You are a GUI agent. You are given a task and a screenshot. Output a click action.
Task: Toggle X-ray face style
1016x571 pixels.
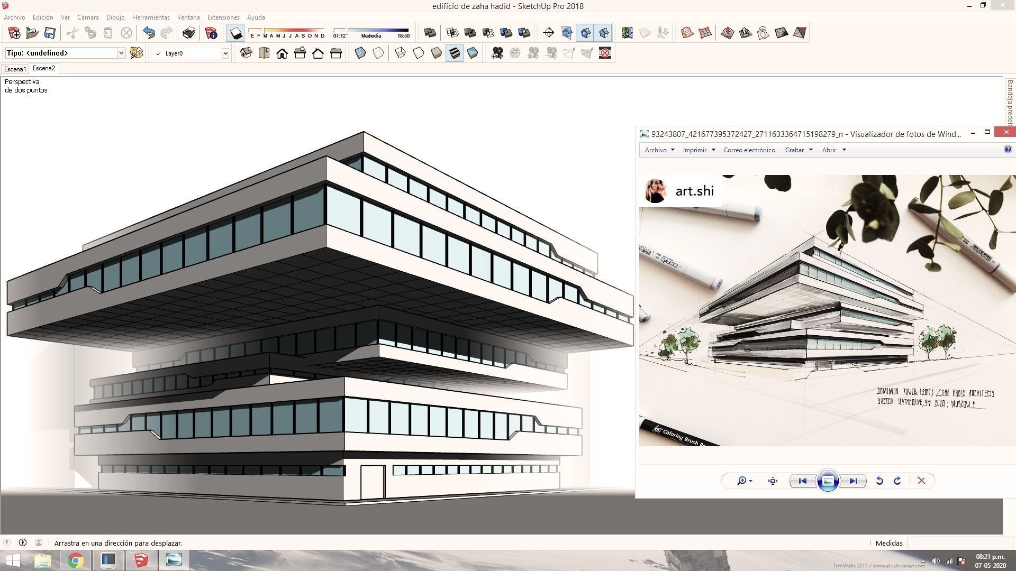pyautogui.click(x=360, y=53)
